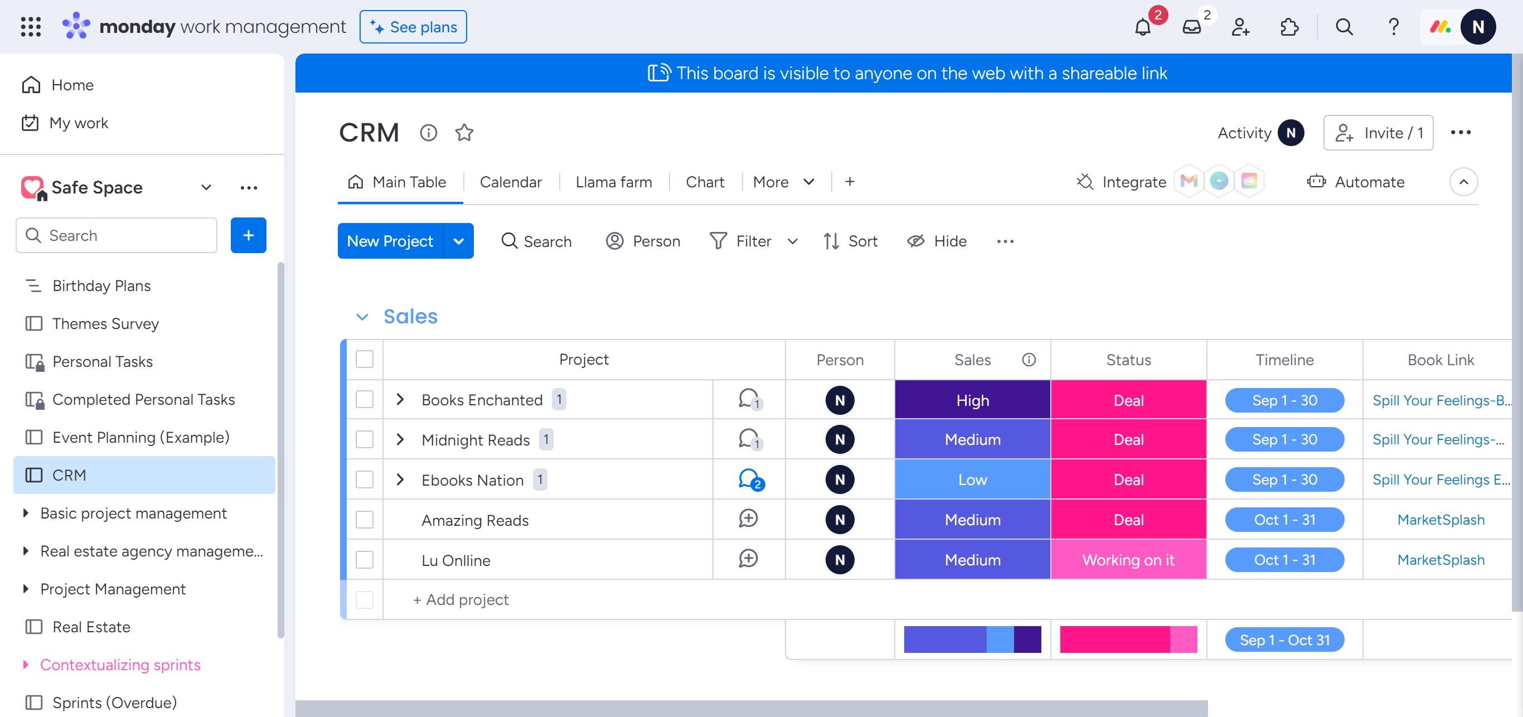Star the CRM board as favorite
Image resolution: width=1523 pixels, height=717 pixels.
[x=464, y=132]
